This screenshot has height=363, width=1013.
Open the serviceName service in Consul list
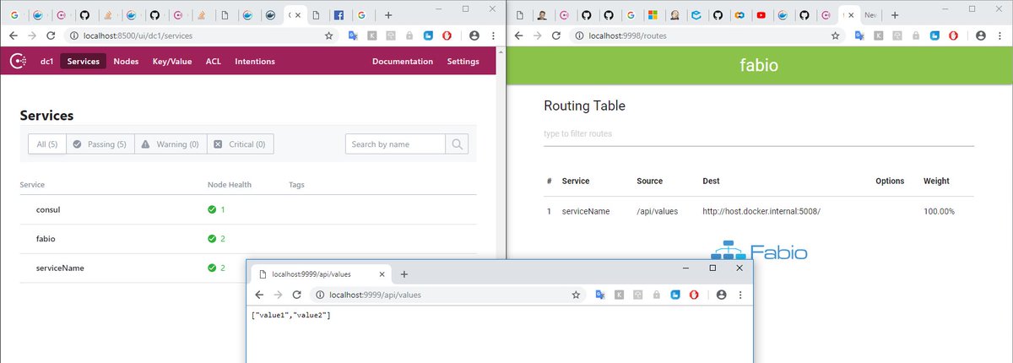pyautogui.click(x=248, y=268)
